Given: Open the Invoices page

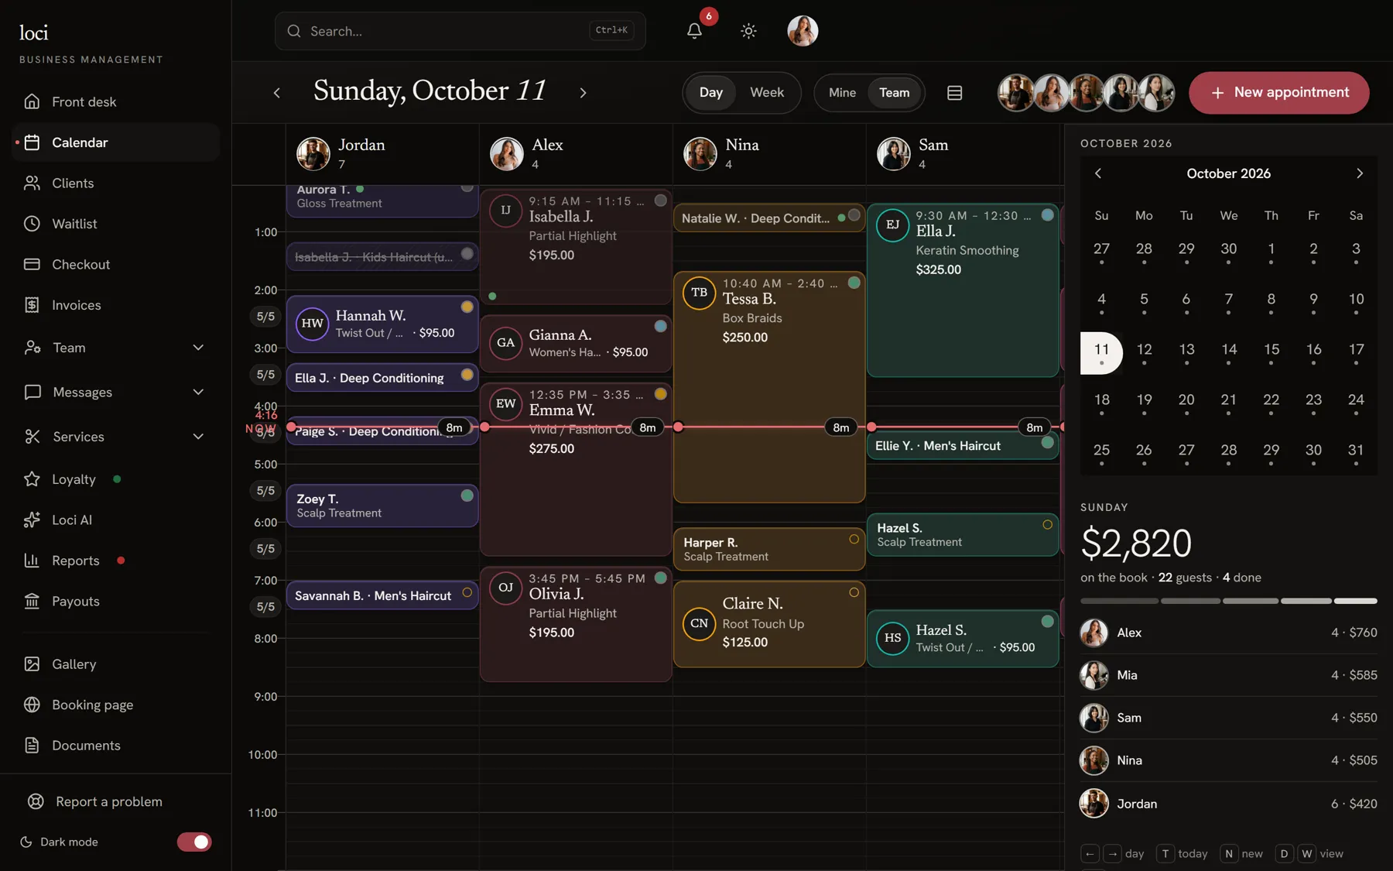Looking at the screenshot, I should click(115, 305).
